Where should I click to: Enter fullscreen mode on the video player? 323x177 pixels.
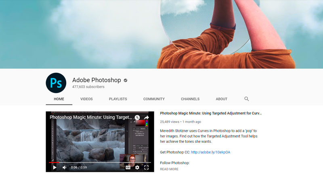146,167
